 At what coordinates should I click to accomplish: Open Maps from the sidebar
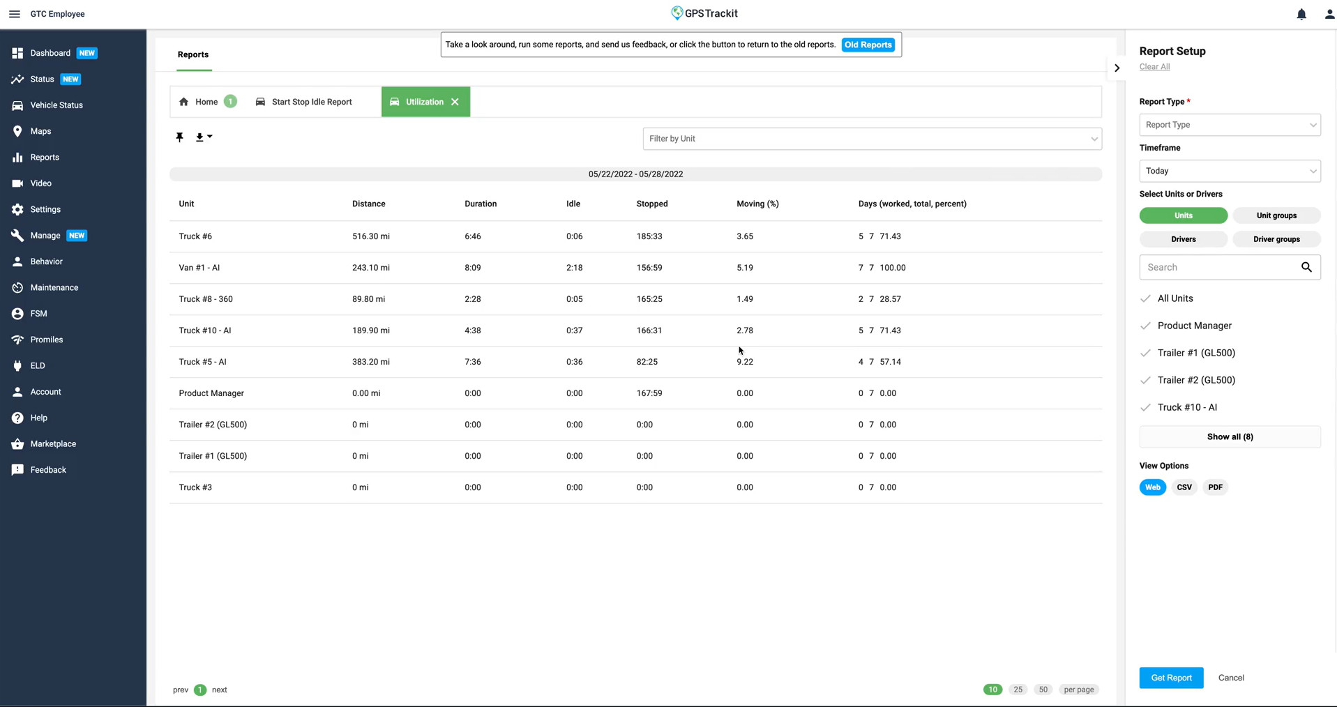40,131
